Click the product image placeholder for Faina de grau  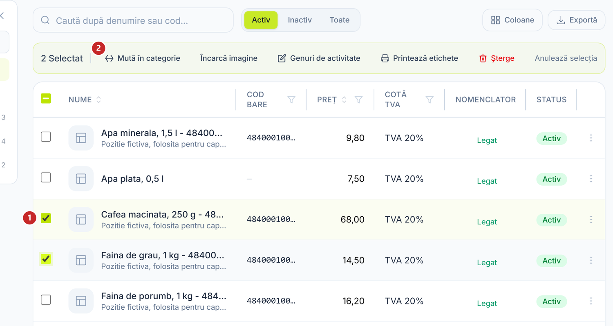click(x=81, y=260)
